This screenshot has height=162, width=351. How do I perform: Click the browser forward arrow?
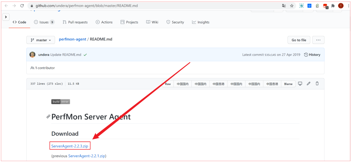14,6
